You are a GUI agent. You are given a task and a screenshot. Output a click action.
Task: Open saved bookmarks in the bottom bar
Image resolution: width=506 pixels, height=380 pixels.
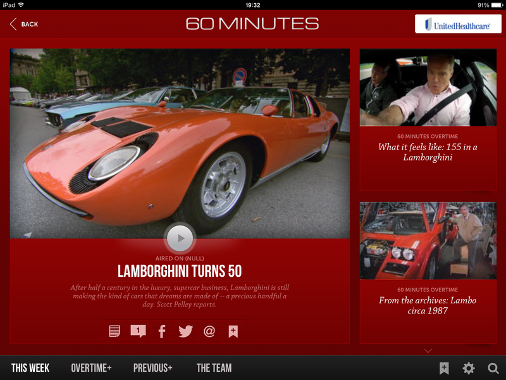(444, 368)
